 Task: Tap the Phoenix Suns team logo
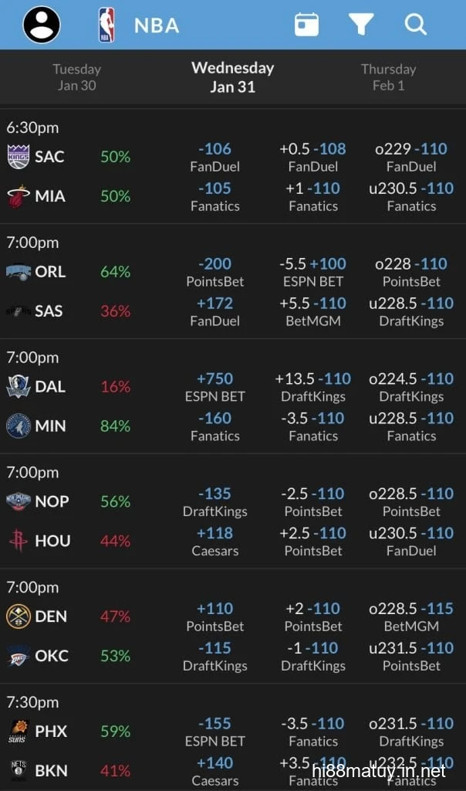tap(18, 731)
